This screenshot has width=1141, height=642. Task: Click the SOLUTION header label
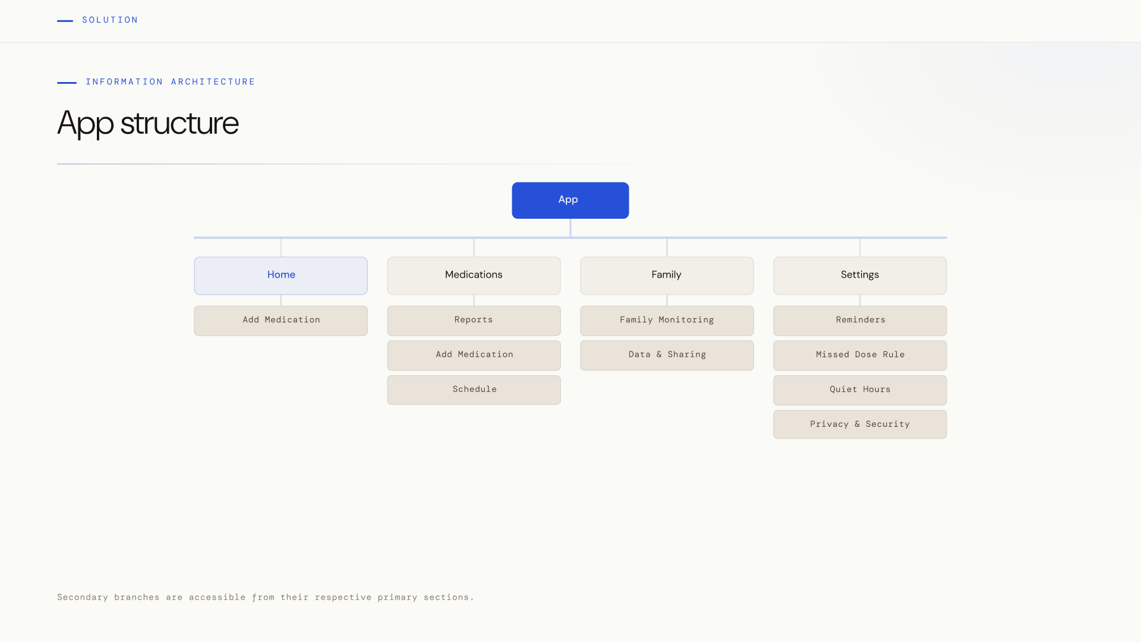click(x=110, y=20)
